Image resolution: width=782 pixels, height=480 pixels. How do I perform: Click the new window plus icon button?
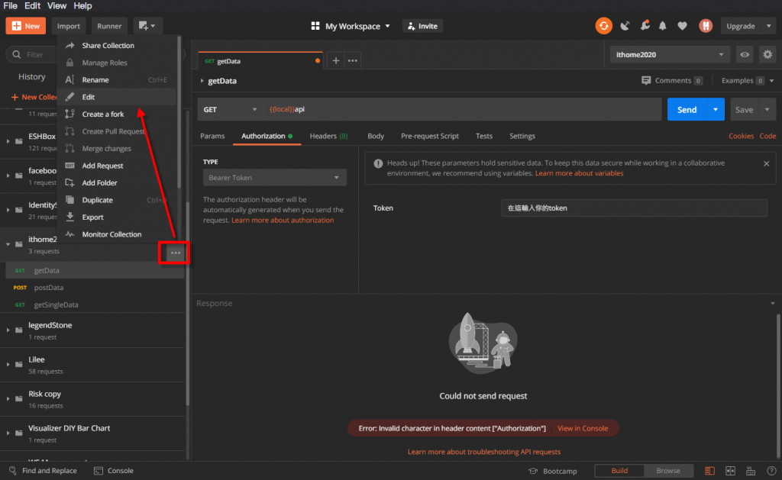pyautogui.click(x=147, y=26)
